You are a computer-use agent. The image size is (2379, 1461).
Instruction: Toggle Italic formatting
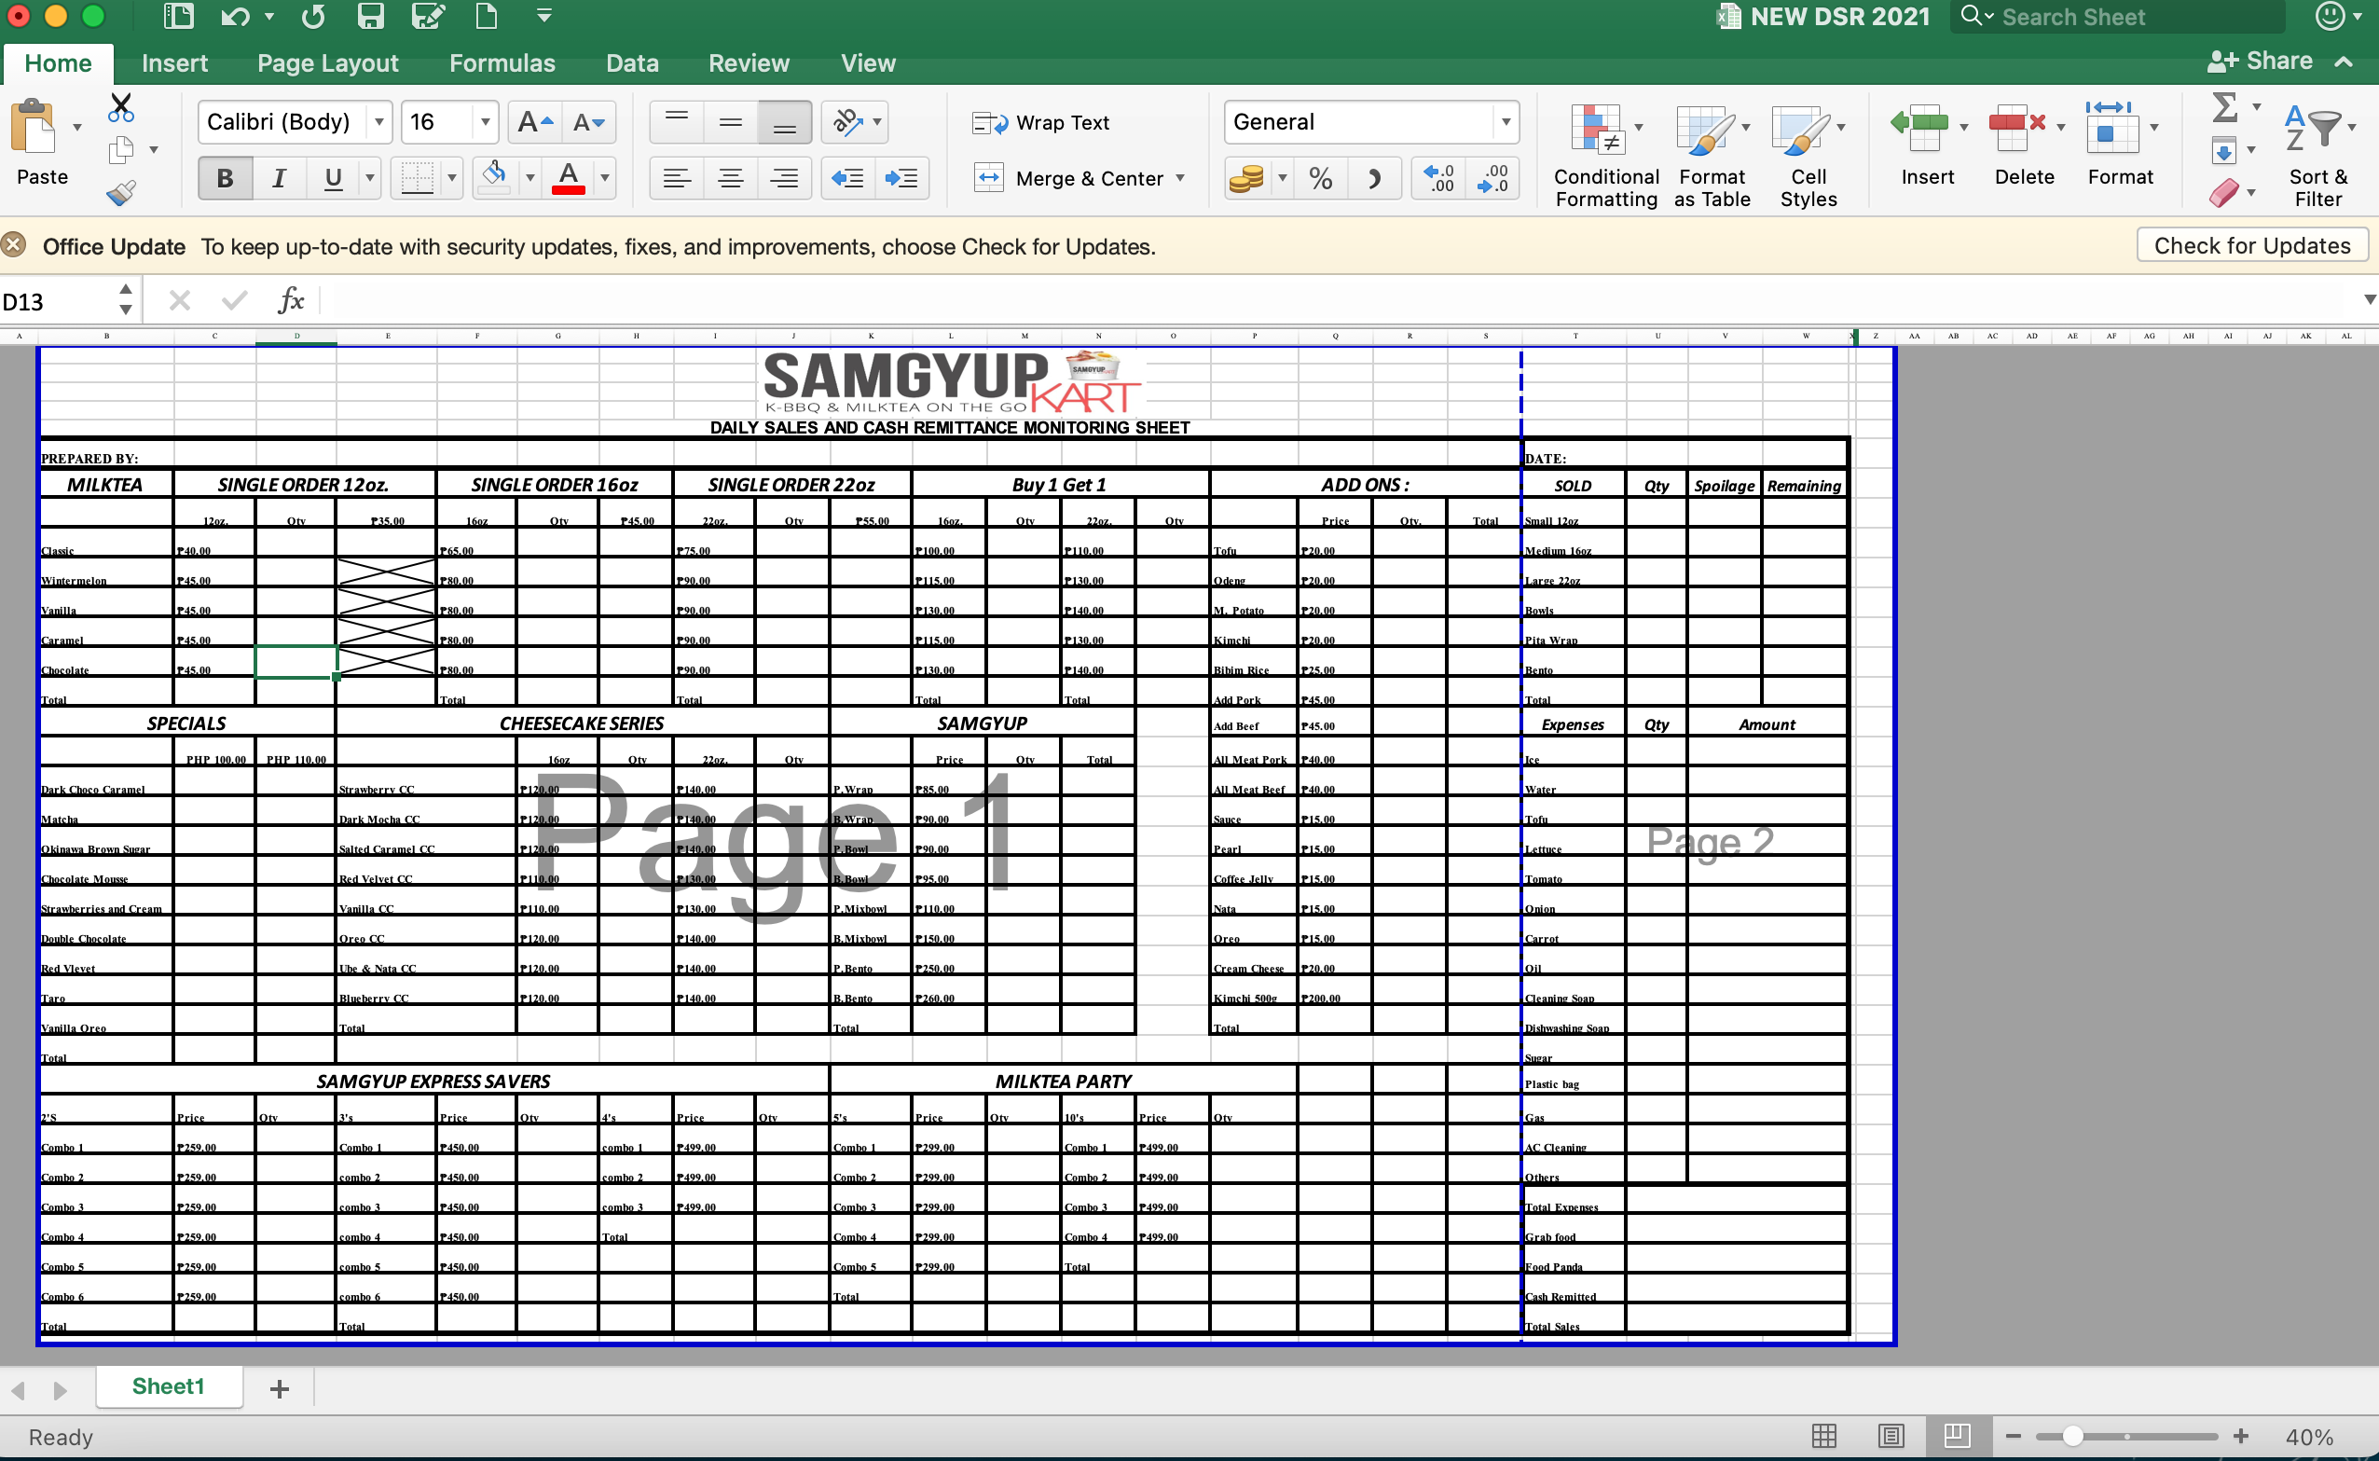279,179
